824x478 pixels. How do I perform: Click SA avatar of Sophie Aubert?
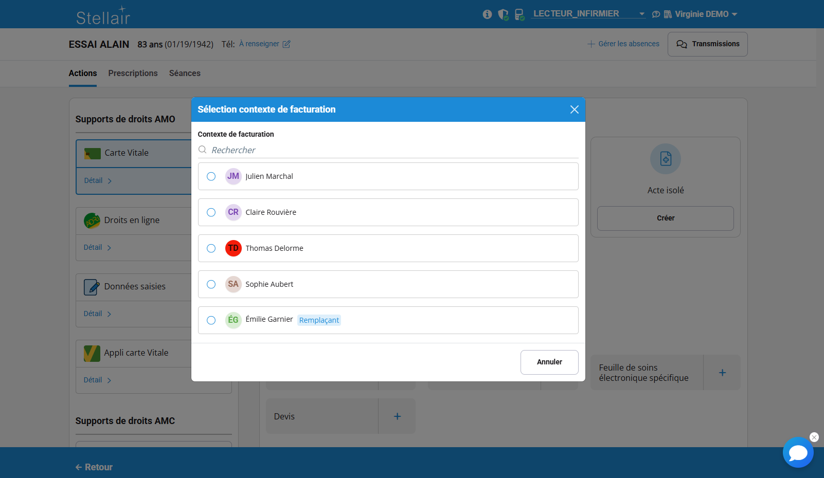click(x=234, y=284)
